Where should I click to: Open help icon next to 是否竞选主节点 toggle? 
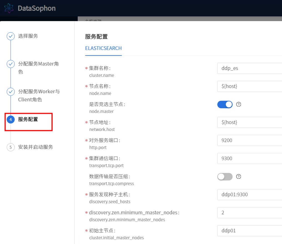tap(238, 104)
